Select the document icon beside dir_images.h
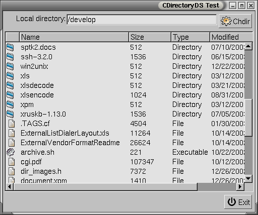258x215 pixels. click(x=12, y=171)
